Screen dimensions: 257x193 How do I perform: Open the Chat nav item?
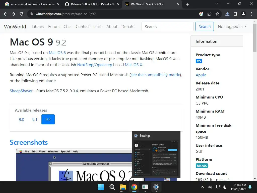coord(68,27)
